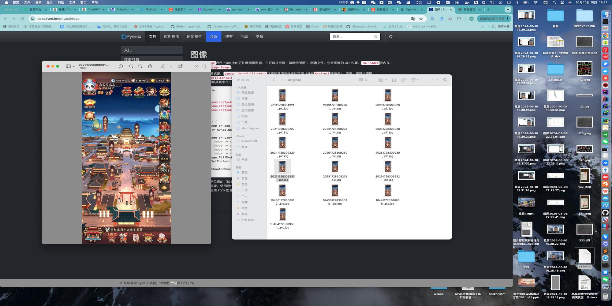Click the Fyne site search field

point(355,37)
